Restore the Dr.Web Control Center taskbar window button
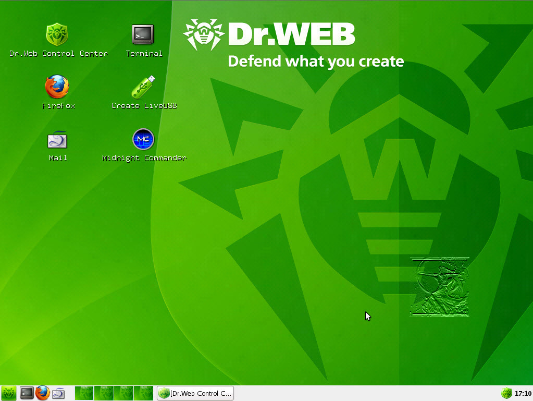 tap(195, 393)
